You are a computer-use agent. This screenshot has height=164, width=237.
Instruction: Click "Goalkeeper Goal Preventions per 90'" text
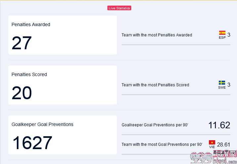coord(155,125)
